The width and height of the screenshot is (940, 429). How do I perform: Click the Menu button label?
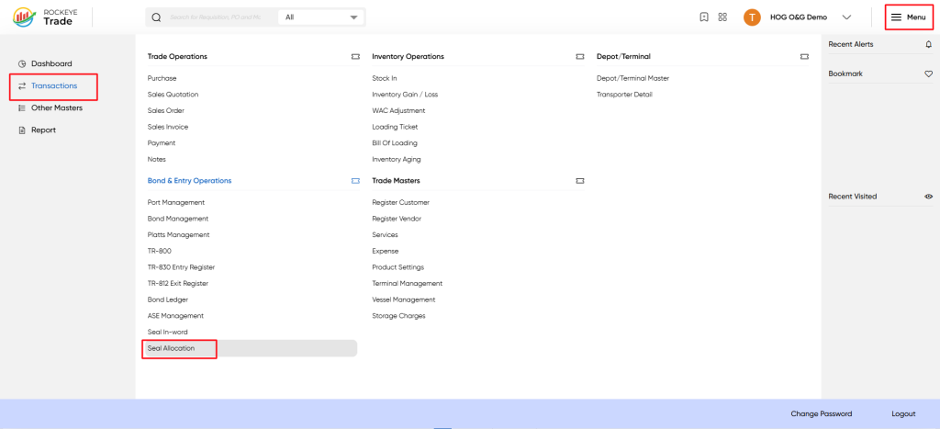[x=916, y=17]
